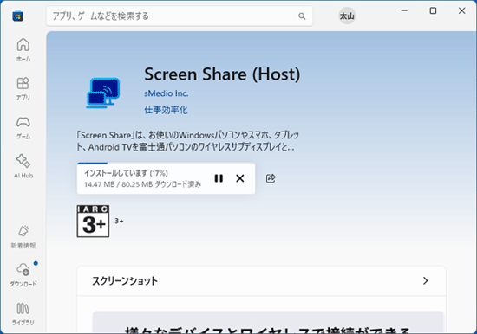Click the search box for apps and games

pyautogui.click(x=180, y=16)
